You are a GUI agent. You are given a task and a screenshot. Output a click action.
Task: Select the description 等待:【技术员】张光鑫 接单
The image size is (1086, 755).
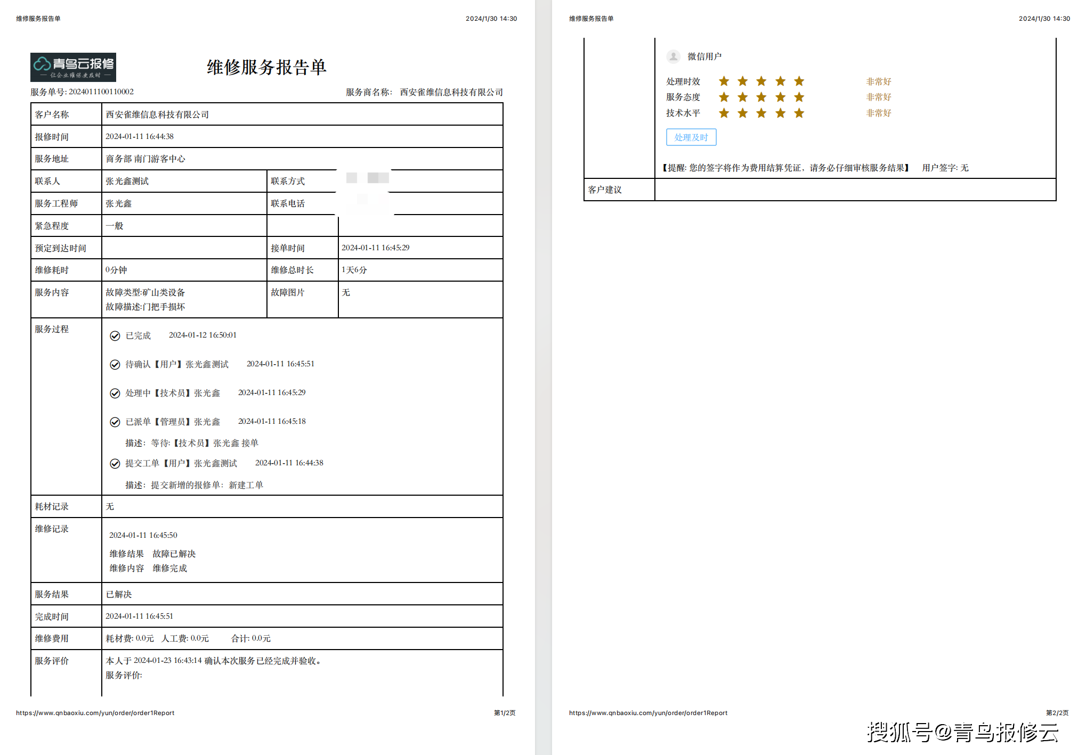point(205,443)
